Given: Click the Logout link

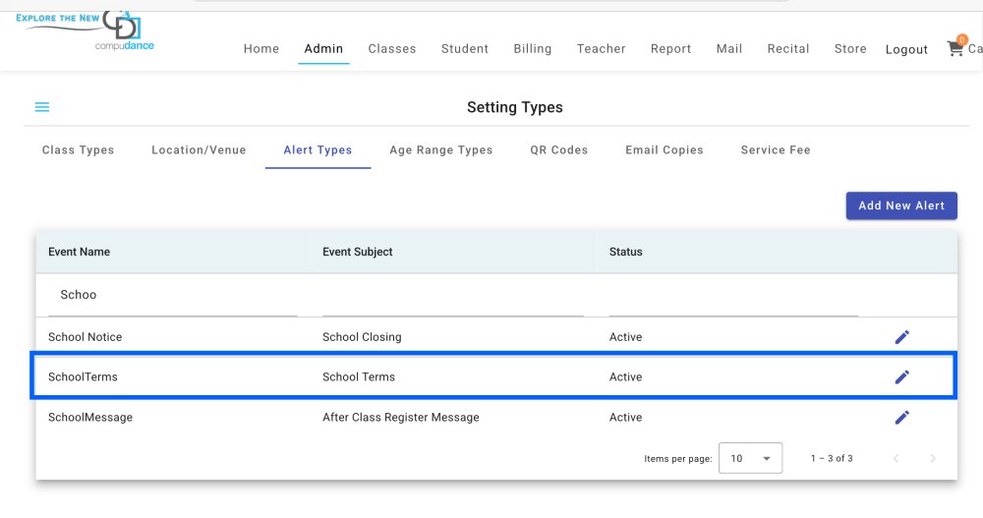Looking at the screenshot, I should point(906,49).
